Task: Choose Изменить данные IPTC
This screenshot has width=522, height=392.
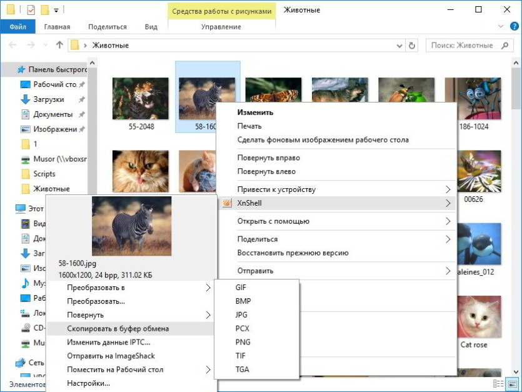Action: tap(109, 342)
